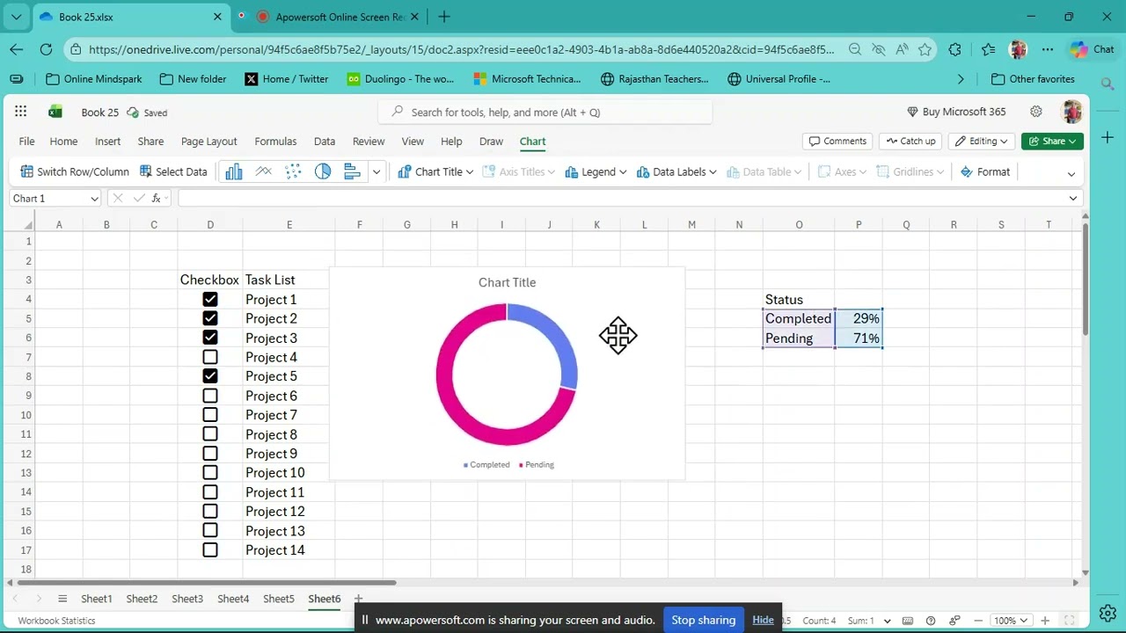Open a new browser tab
Viewport: 1126px width, 633px height.
coord(444,17)
